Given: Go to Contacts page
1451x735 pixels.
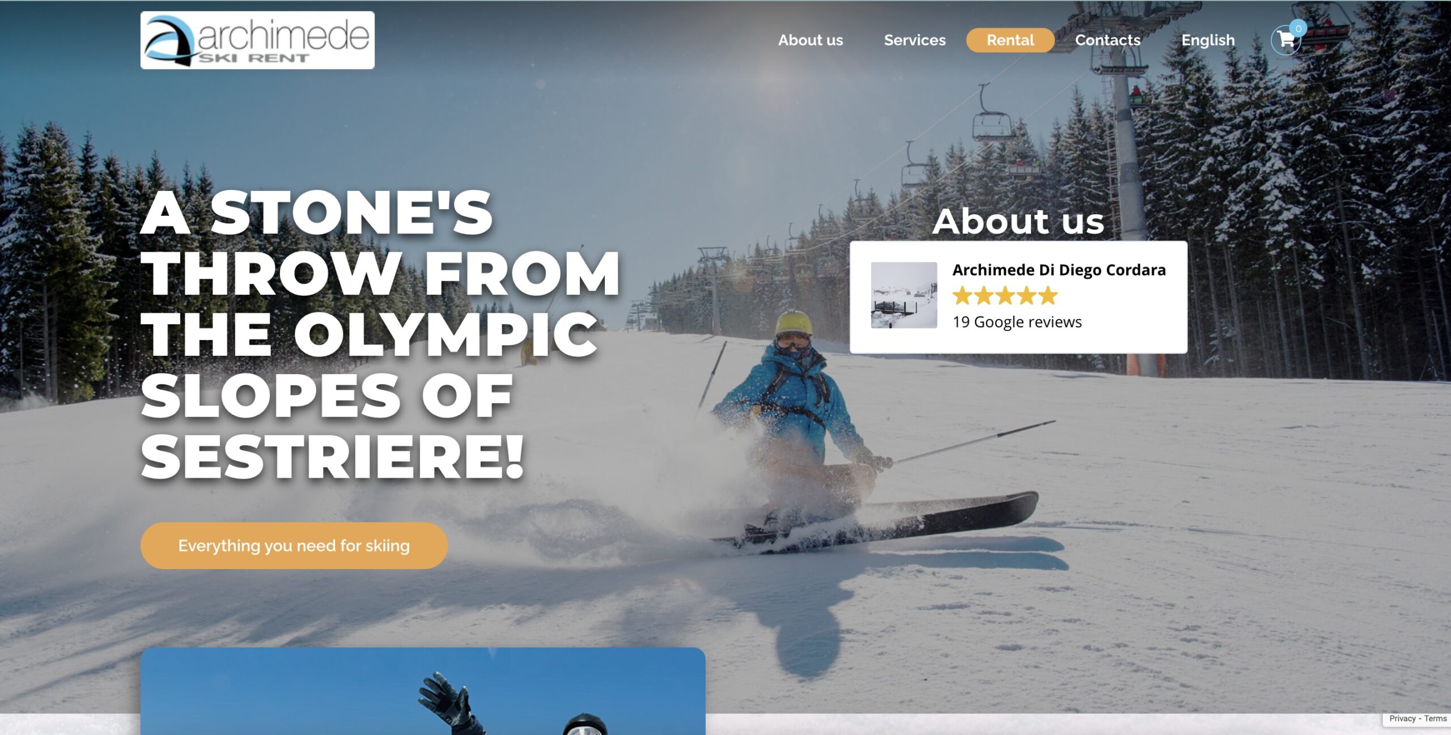Looking at the screenshot, I should point(1108,40).
